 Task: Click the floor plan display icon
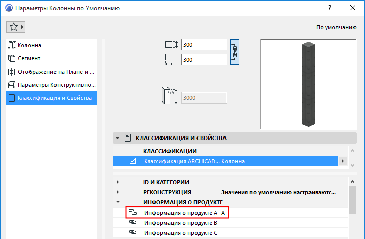(11, 72)
